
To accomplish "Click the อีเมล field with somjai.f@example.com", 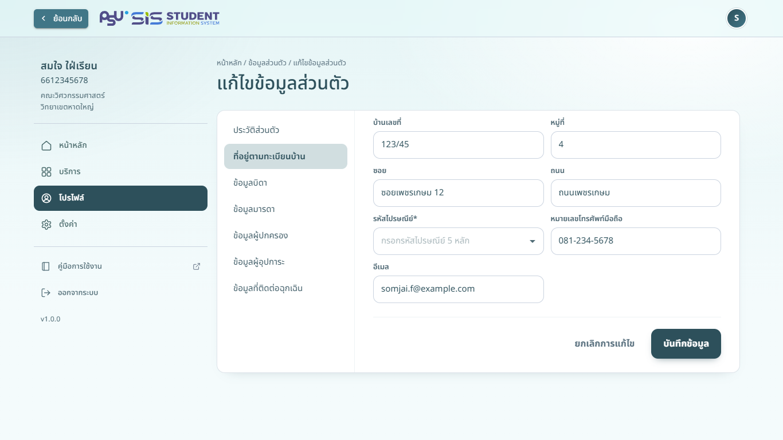I will 458,289.
